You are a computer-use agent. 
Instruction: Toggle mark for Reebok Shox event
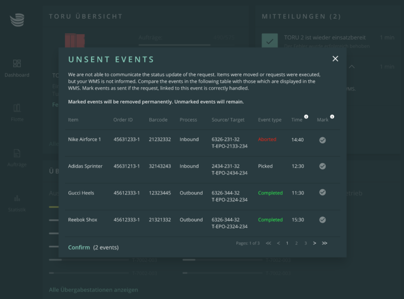[322, 220]
